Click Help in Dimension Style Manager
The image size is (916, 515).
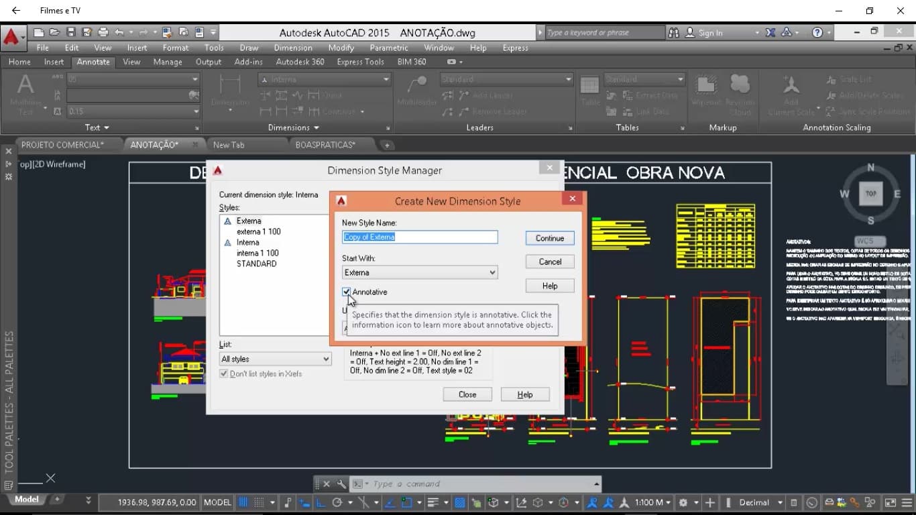click(x=525, y=394)
